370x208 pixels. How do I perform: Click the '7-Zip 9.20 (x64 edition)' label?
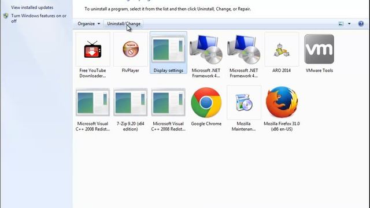131,127
